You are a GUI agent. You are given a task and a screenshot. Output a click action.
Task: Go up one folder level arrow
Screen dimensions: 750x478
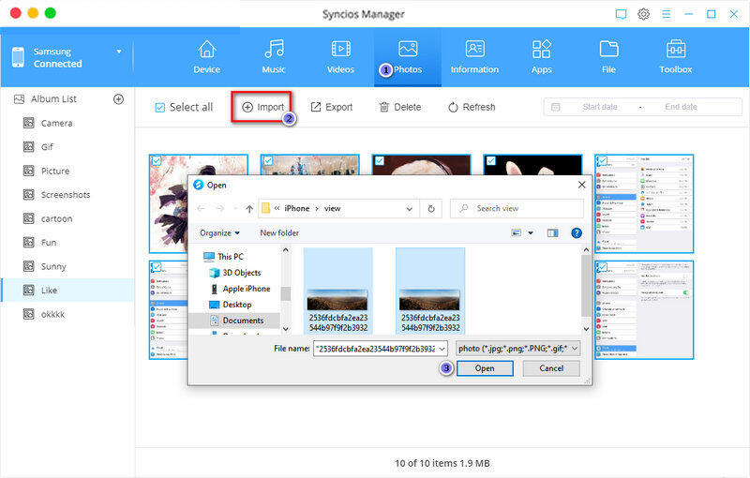[x=249, y=209]
